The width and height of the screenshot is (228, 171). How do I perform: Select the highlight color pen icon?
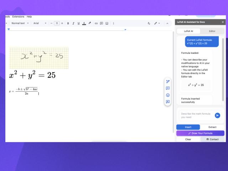(90, 23)
